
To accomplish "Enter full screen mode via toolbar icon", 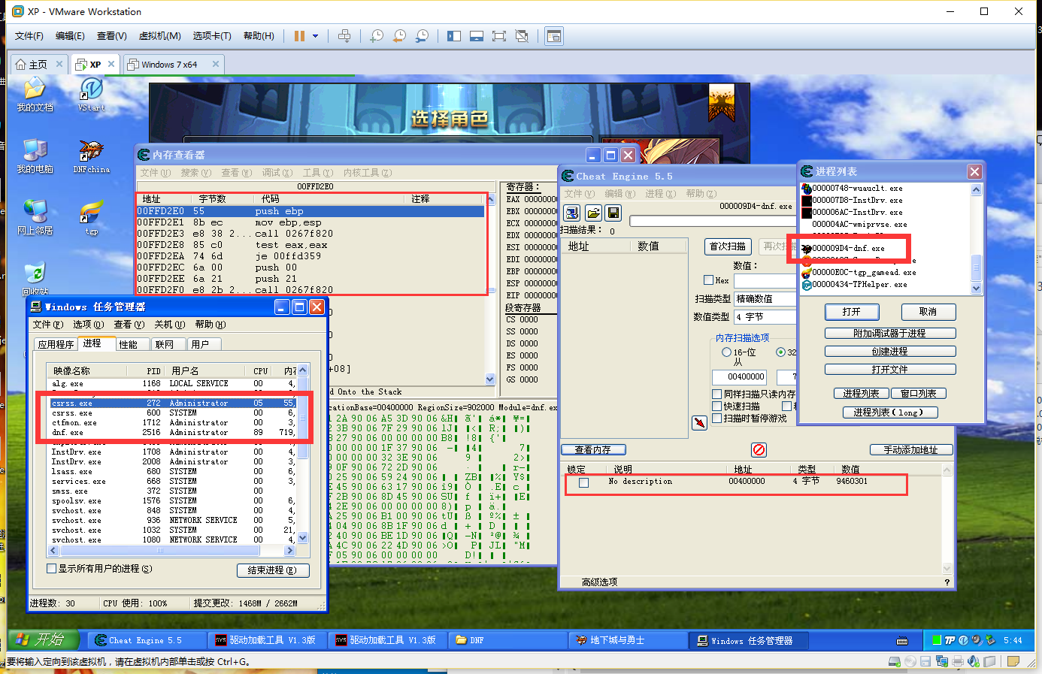I will tap(498, 36).
